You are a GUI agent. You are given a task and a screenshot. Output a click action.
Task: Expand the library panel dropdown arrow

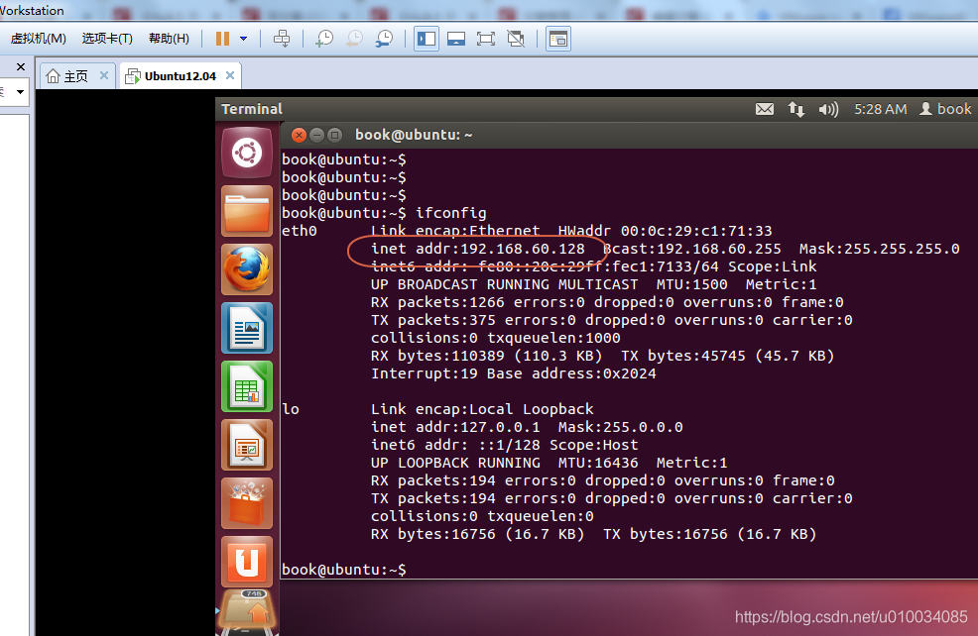21,91
